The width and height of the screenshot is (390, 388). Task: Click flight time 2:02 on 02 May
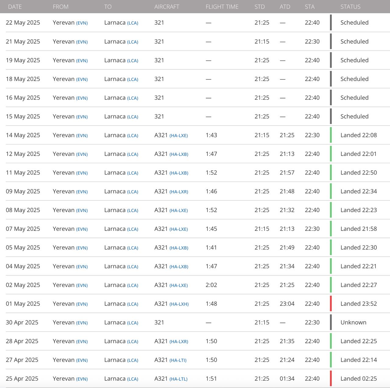pos(211,285)
